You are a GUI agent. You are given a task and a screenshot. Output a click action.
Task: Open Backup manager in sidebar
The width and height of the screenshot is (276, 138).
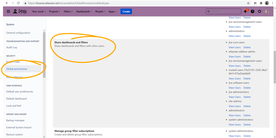coord(15,120)
